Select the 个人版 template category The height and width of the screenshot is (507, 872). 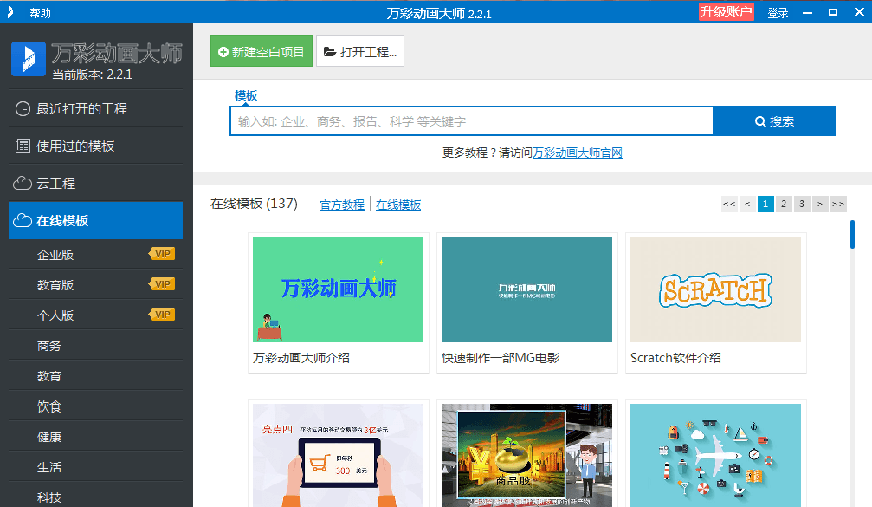[x=95, y=315]
